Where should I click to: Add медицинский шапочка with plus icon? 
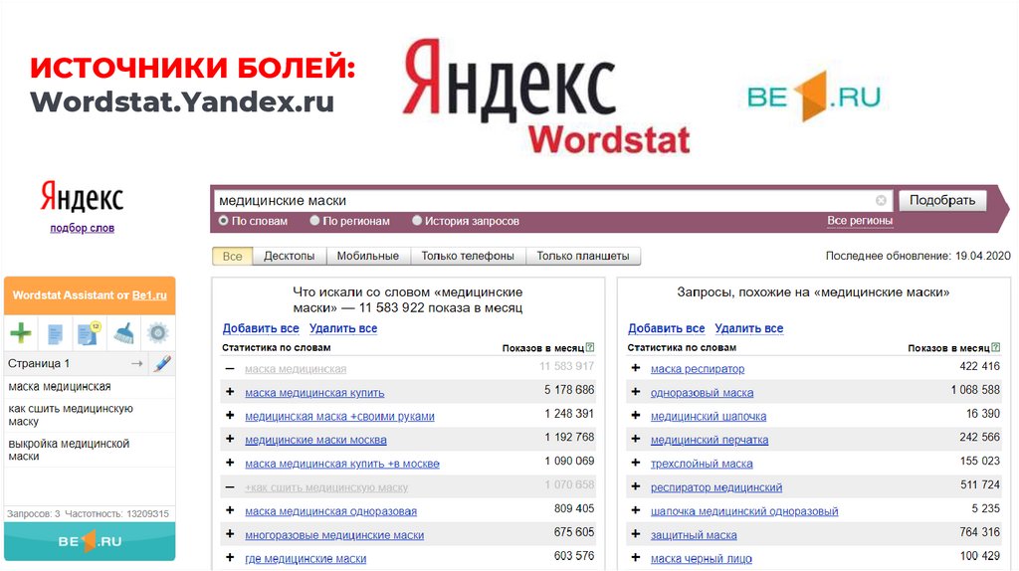(x=636, y=415)
